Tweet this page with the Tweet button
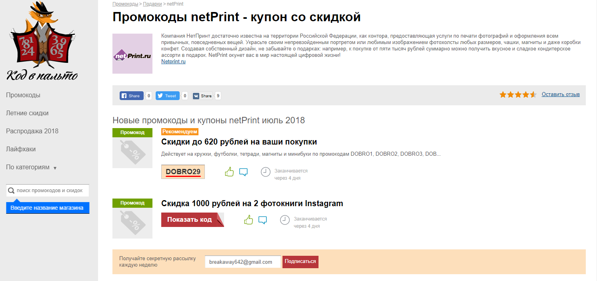This screenshot has height=281, width=597. [x=168, y=96]
